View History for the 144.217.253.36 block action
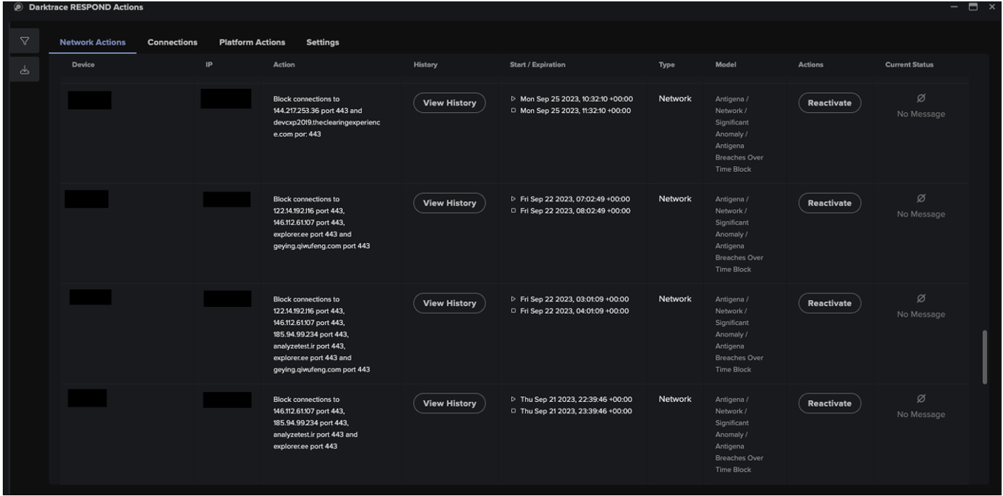1003x496 pixels. click(x=450, y=103)
